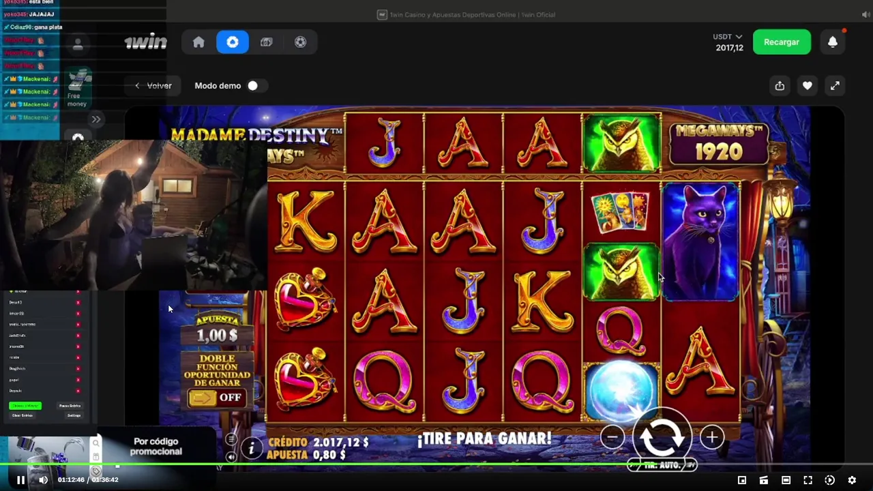The image size is (873, 491).
Task: Click the Por código promocional banner
Action: click(158, 447)
